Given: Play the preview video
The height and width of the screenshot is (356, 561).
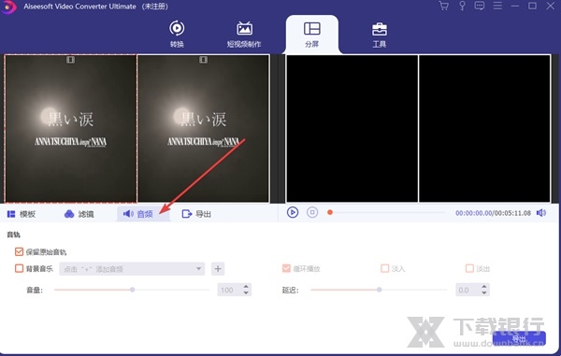Looking at the screenshot, I should 293,212.
